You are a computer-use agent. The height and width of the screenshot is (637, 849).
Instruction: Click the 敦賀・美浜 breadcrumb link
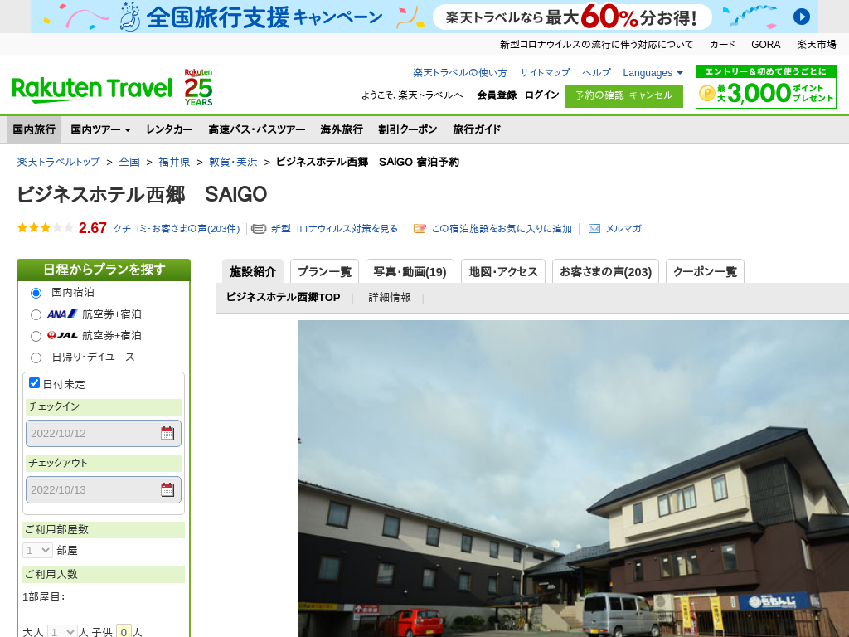233,162
